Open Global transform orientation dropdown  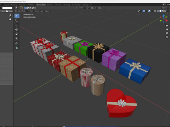(x=81, y=8)
